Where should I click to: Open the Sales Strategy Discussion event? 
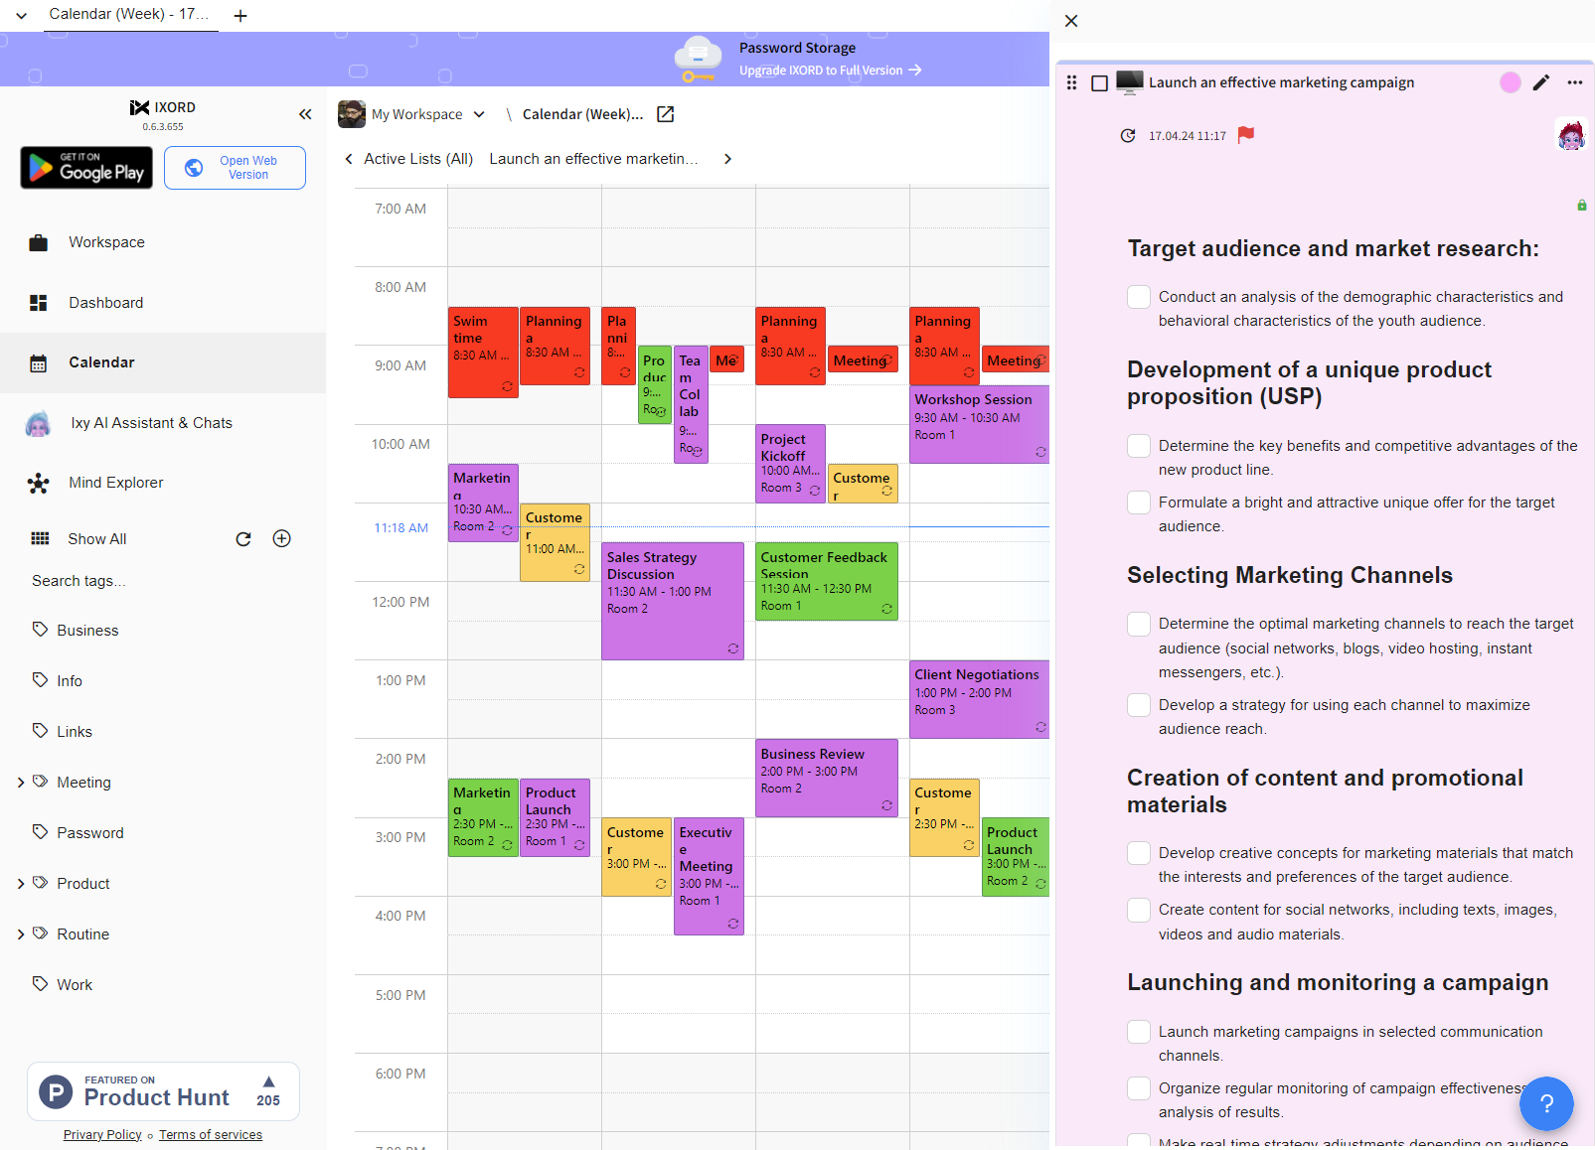pos(673,601)
